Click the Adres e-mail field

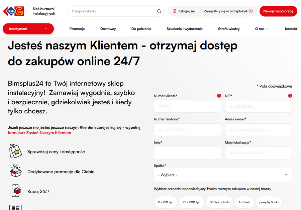pos(259,130)
